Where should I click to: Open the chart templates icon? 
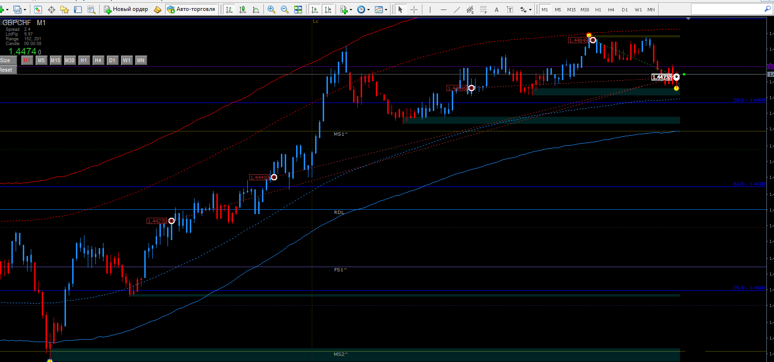pyautogui.click(x=378, y=9)
